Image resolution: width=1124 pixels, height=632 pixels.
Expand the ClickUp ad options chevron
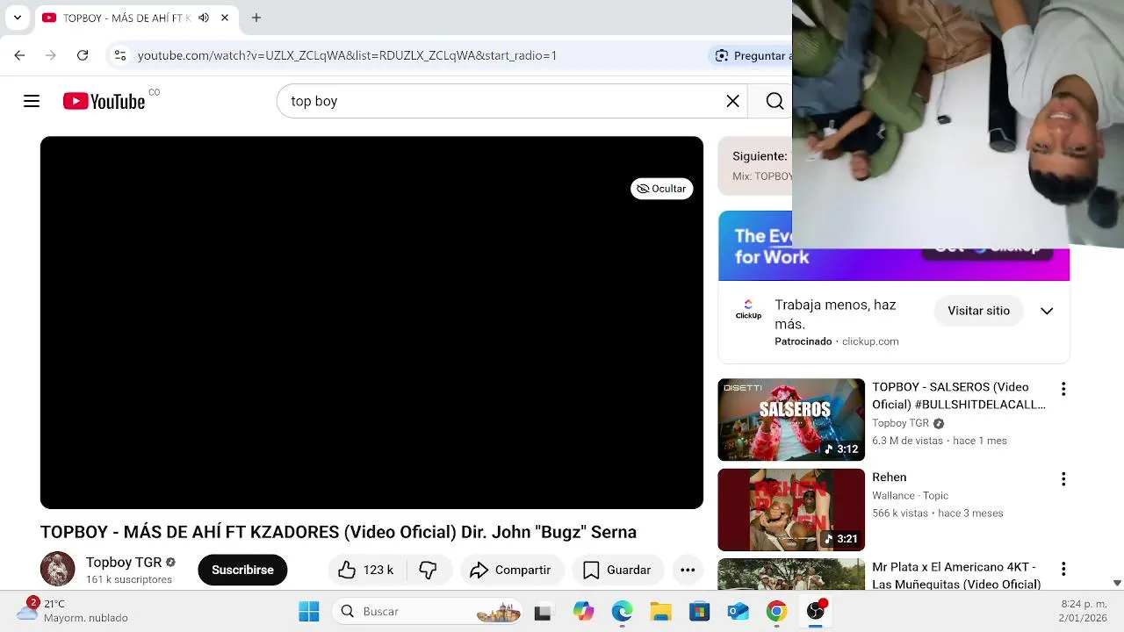[1047, 311]
